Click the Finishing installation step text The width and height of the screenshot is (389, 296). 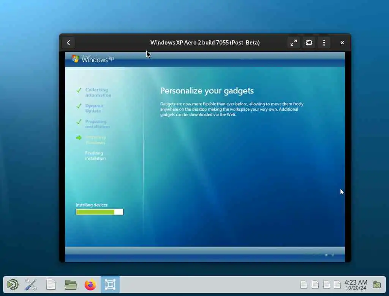click(x=95, y=156)
